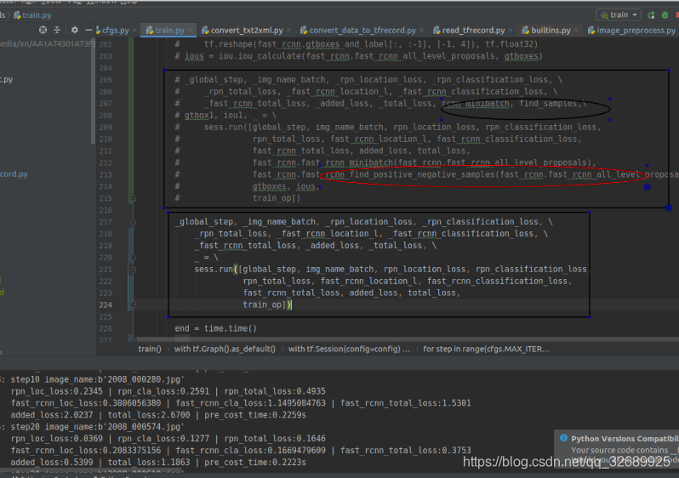Toggle fold marker at line 224
The width and height of the screenshot is (679, 478).
pos(134,304)
